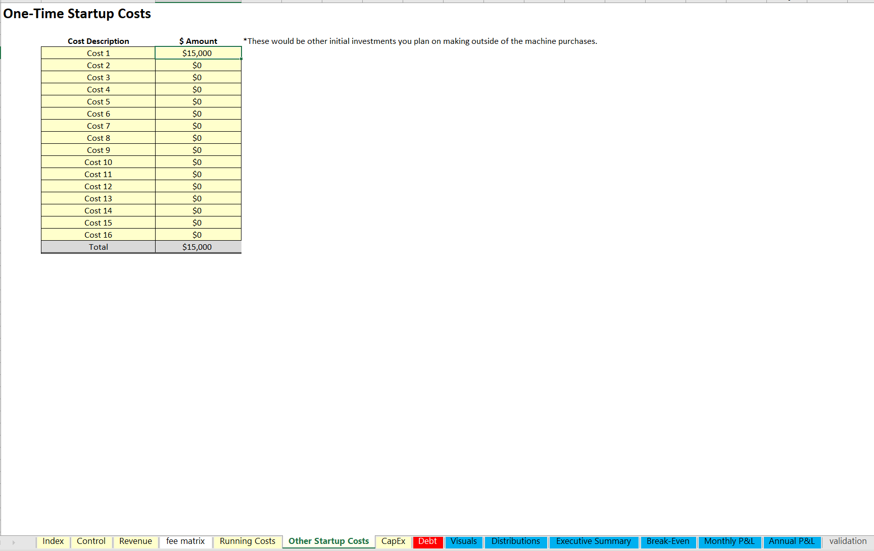
Task: View the Executive Summary sheet
Action: [x=593, y=541]
